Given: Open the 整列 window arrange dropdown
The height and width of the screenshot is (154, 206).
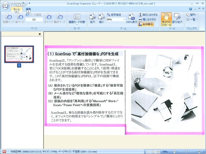Looking at the screenshot, I should [x=192, y=15].
